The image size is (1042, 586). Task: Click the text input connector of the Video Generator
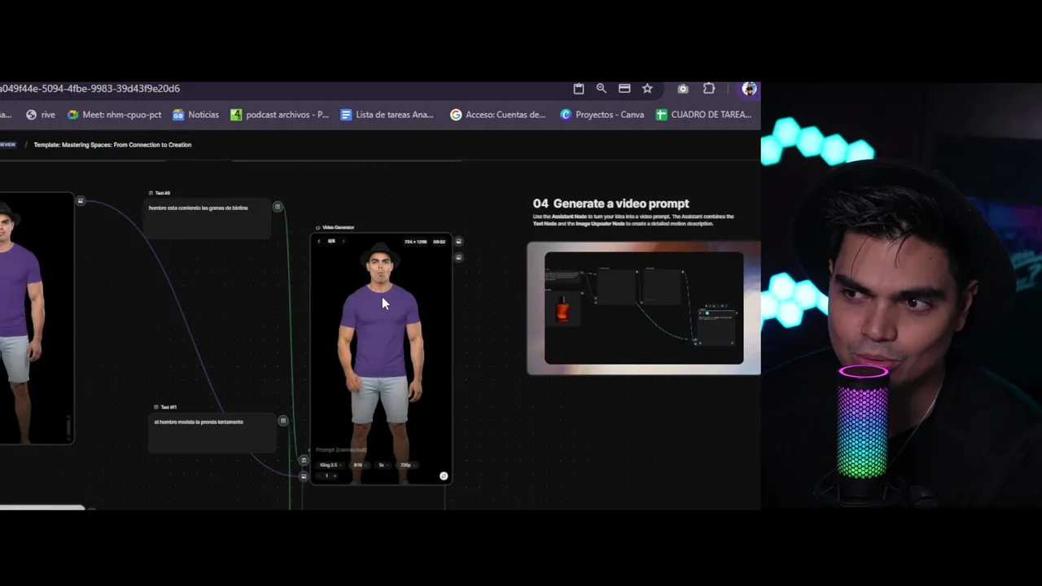304,461
